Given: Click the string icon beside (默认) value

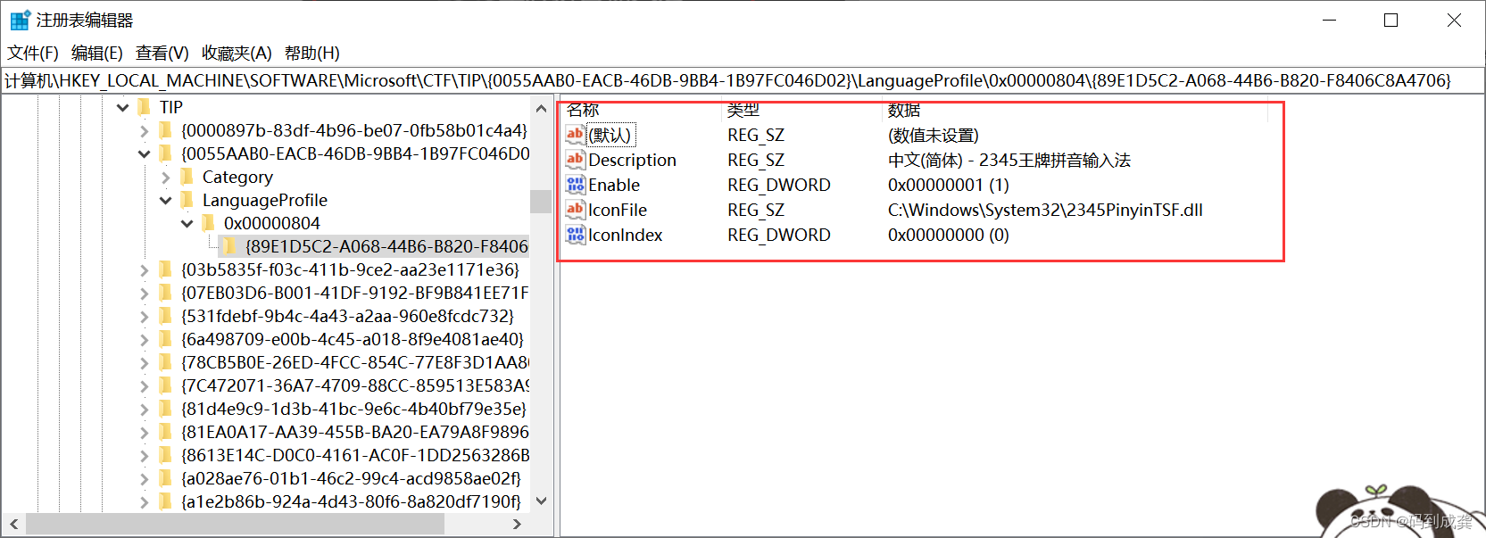Looking at the screenshot, I should click(x=575, y=135).
